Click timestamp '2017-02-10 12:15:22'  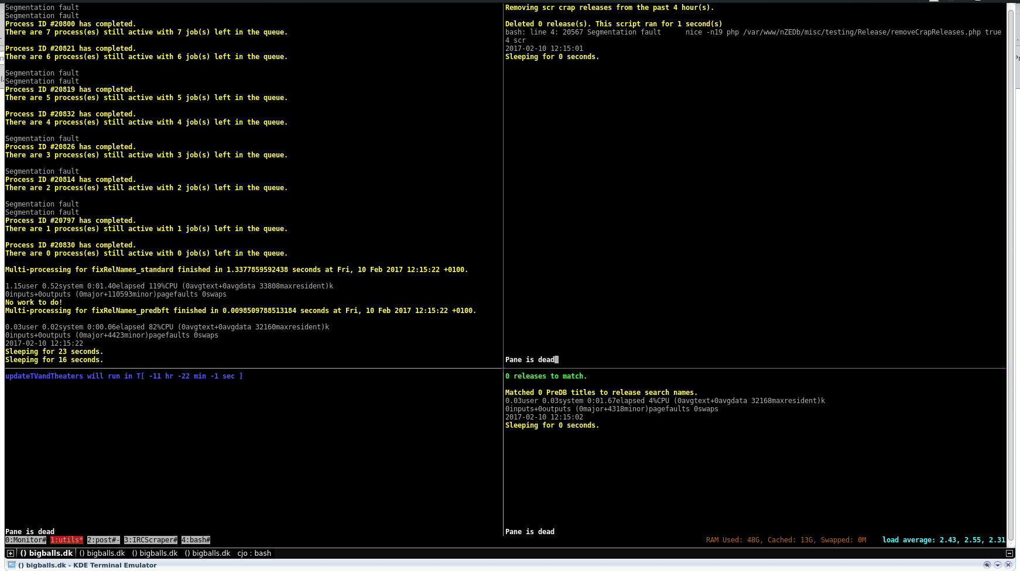44,343
